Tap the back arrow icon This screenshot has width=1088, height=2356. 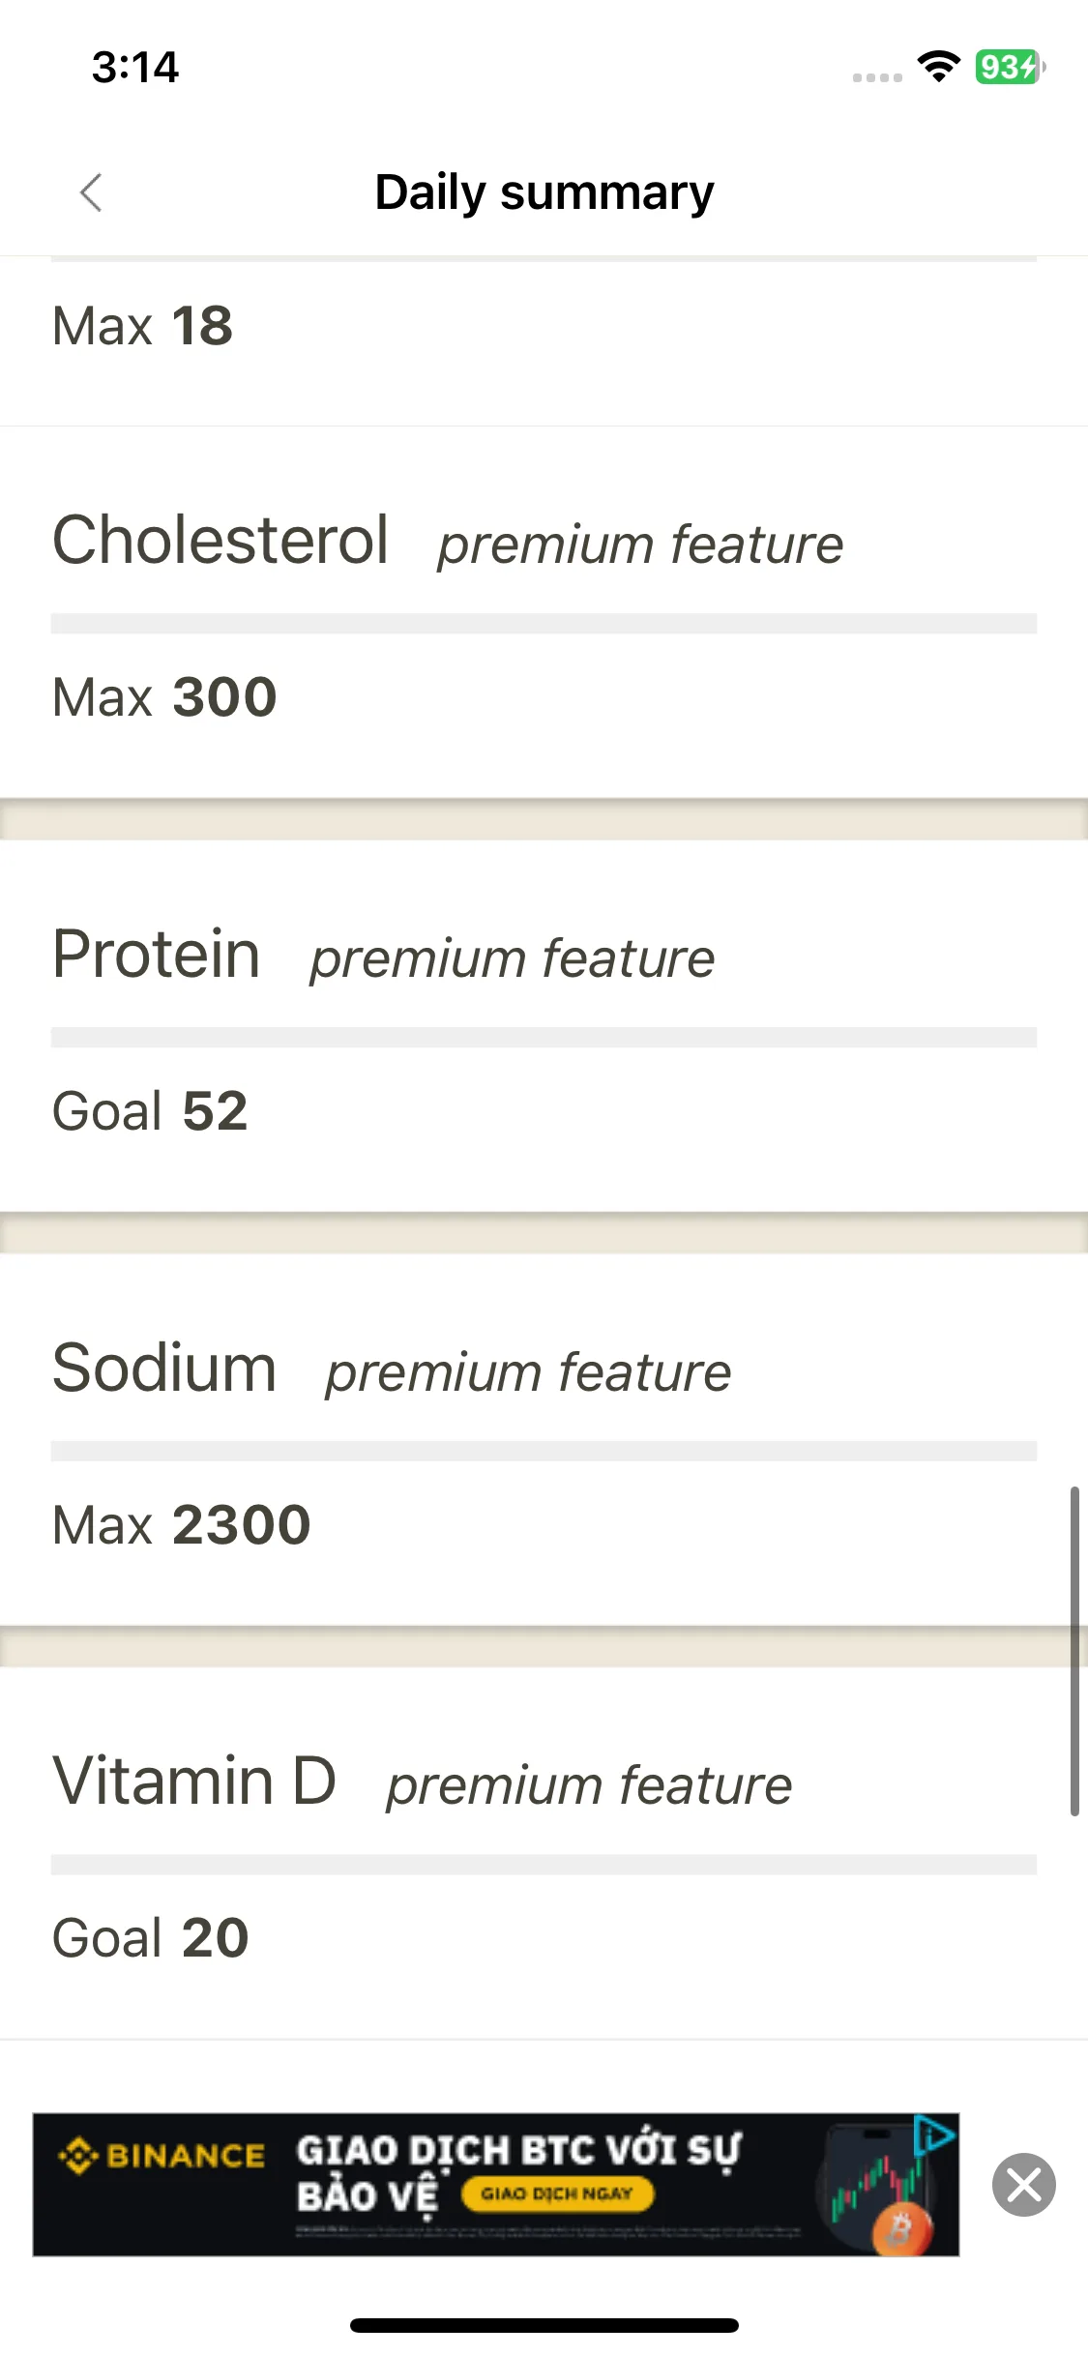pos(91,192)
